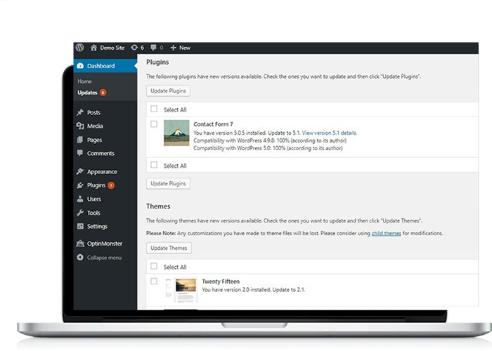Image resolution: width=492 pixels, height=351 pixels.
Task: Follow the child themes link
Action: point(387,233)
